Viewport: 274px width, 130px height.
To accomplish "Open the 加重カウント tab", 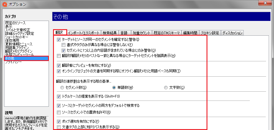I will 141,33.
